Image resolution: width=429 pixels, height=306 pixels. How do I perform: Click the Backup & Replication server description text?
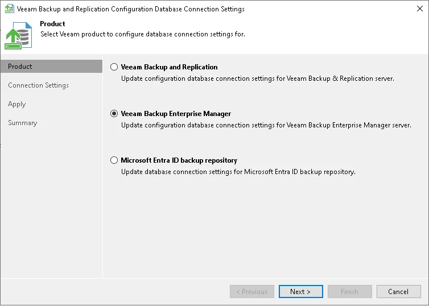[x=258, y=78]
